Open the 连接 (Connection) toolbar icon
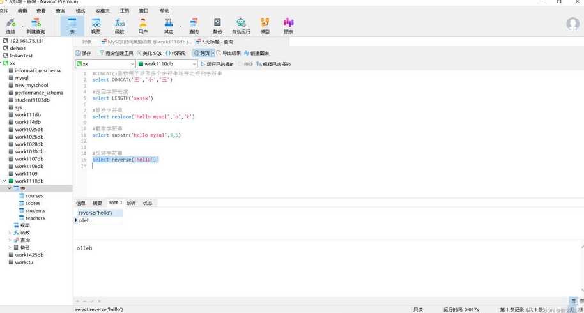Image resolution: width=584 pixels, height=313 pixels. pos(11,26)
